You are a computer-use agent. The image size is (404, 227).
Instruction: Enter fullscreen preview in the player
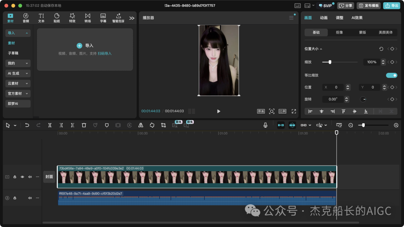point(294,111)
